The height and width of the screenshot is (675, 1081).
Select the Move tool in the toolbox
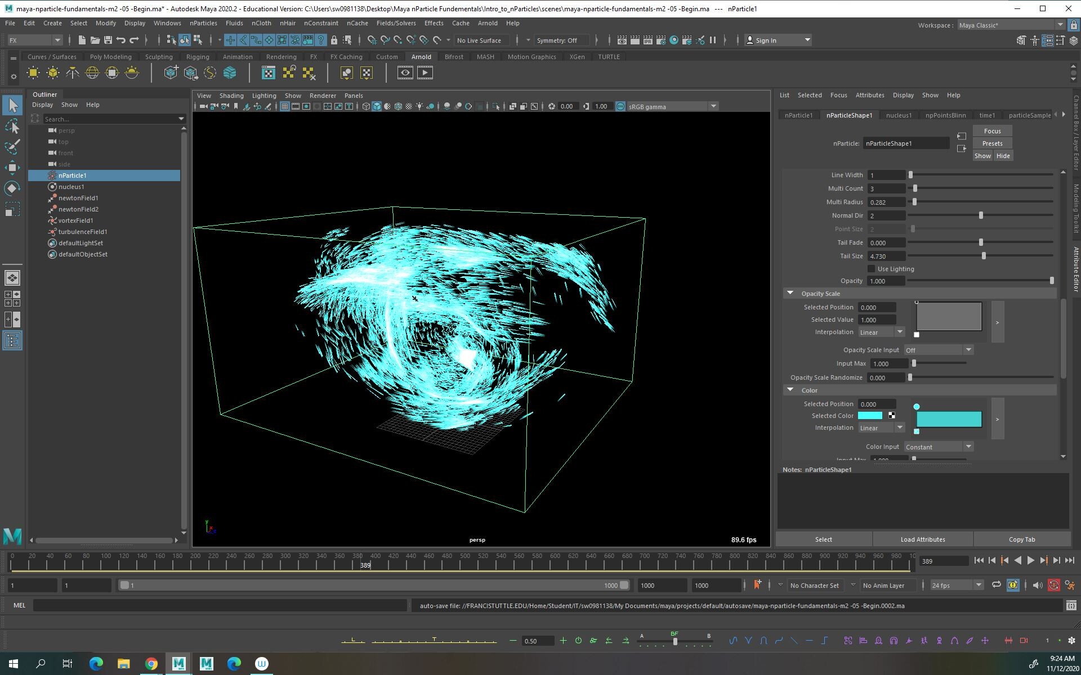12,168
